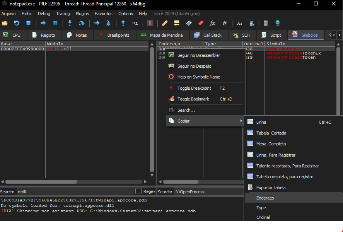The height and width of the screenshot is (232, 343).
Task: Open the Breakpoints tab
Action: 118,35
